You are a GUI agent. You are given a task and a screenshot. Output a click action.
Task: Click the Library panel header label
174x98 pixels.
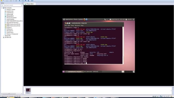(2, 3)
